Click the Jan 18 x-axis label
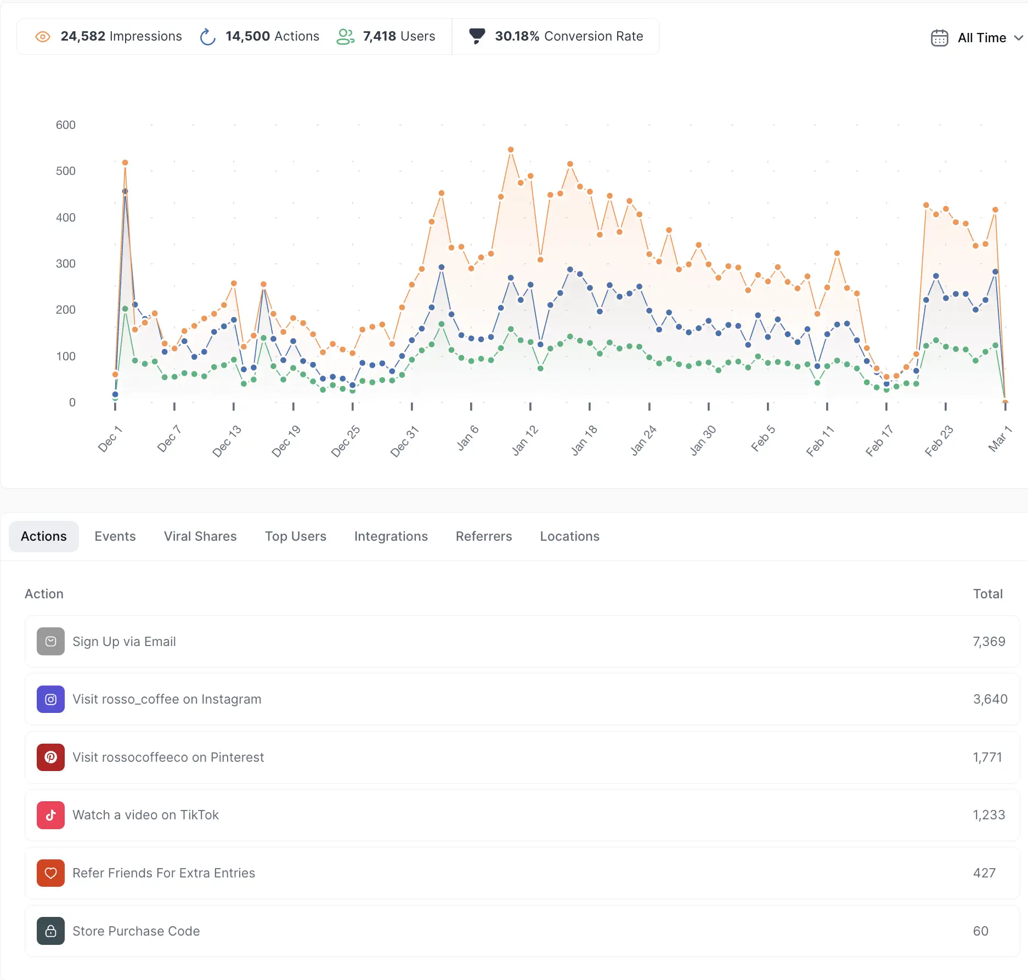Viewport: 1028px width, 980px height. (x=584, y=440)
